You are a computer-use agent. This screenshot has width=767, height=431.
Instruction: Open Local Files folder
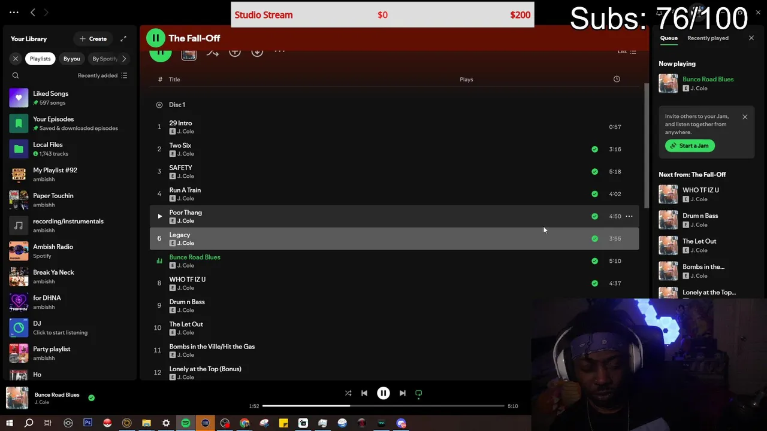70,149
